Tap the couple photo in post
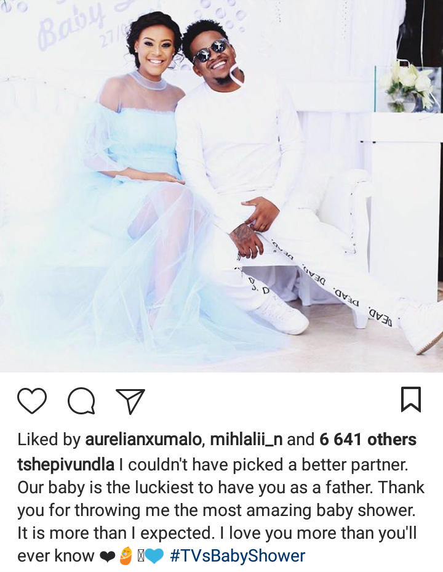 point(221,186)
